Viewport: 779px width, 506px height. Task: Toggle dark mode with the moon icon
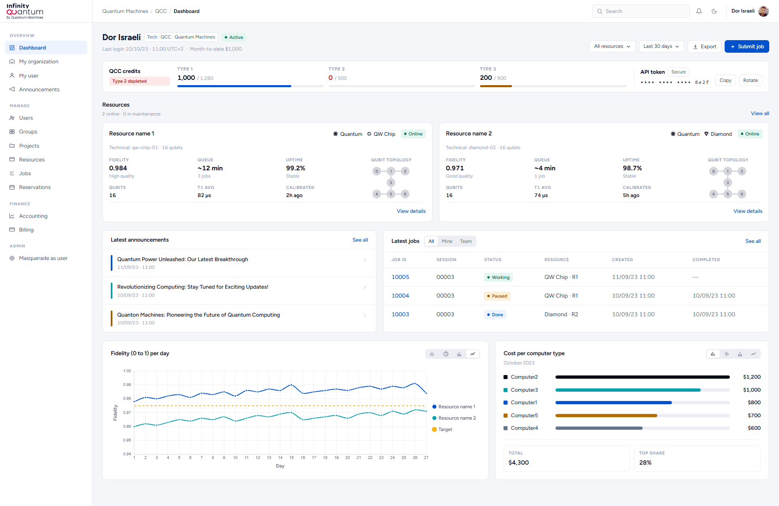coord(714,11)
